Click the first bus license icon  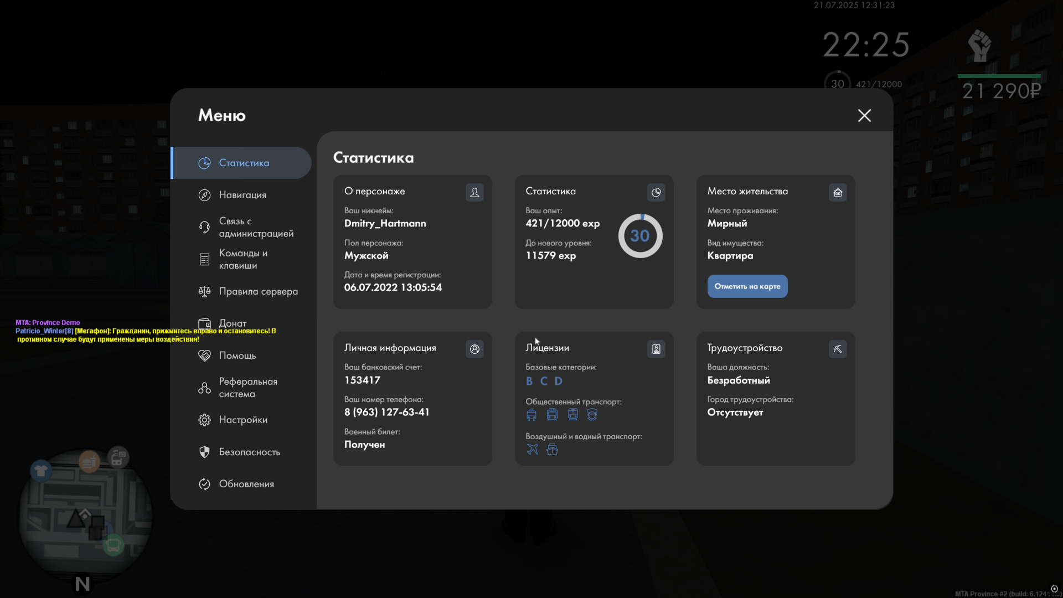531,415
